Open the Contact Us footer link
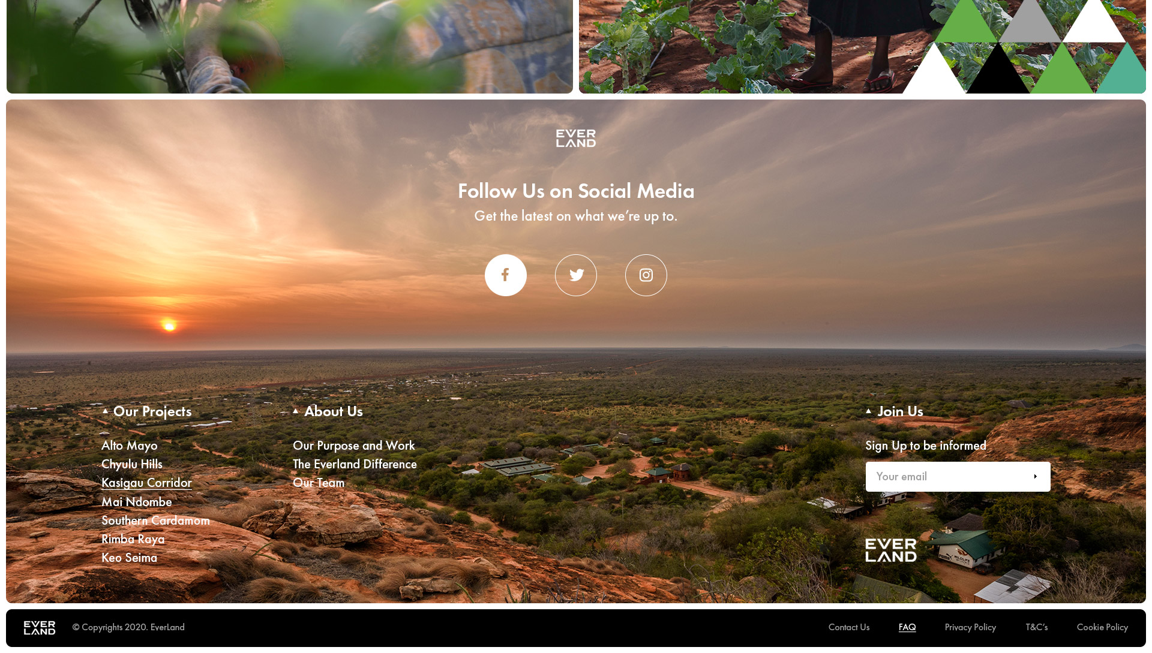 849,627
